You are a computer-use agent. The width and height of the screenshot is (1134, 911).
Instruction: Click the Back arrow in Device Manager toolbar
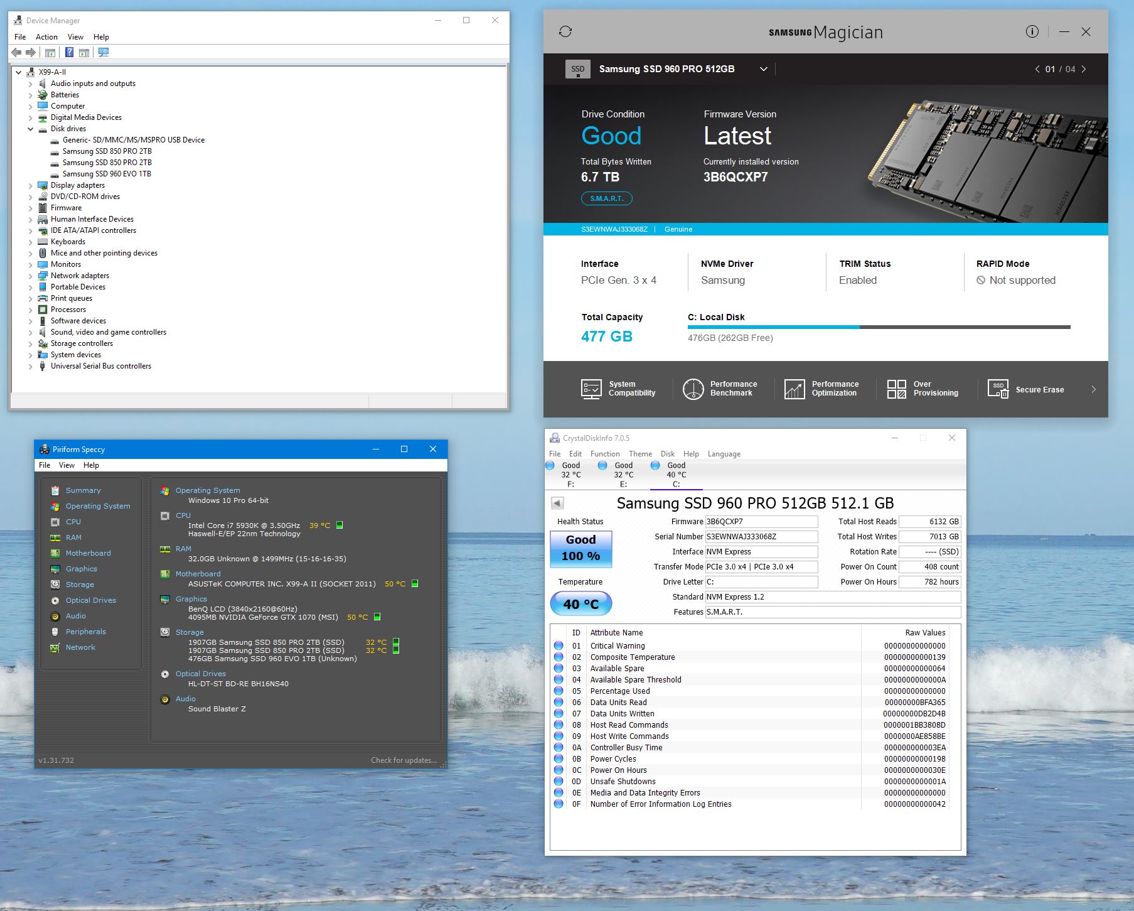[17, 52]
